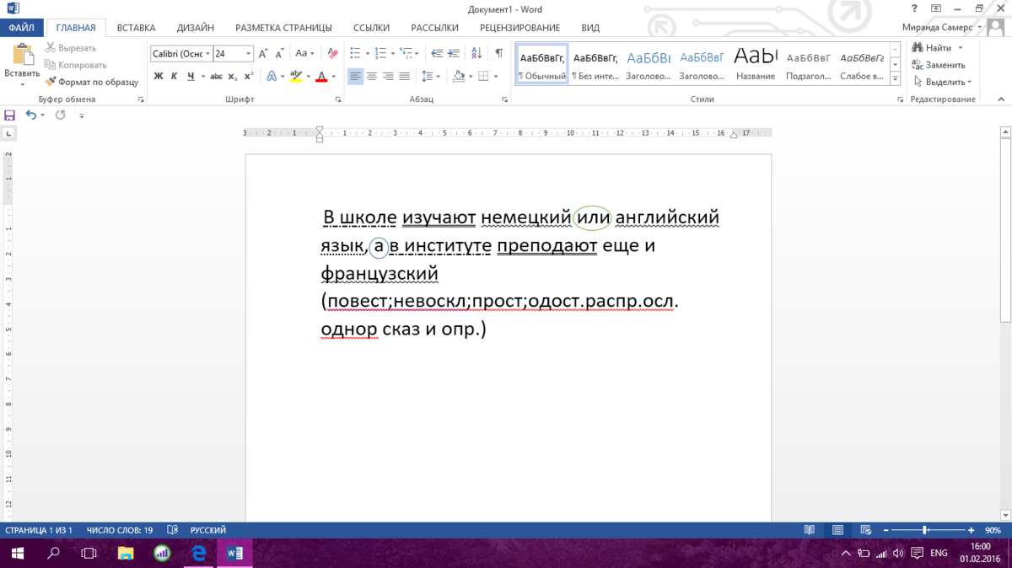Toggle bold formatting (Ж)
This screenshot has height=568, width=1012.
pyautogui.click(x=158, y=77)
